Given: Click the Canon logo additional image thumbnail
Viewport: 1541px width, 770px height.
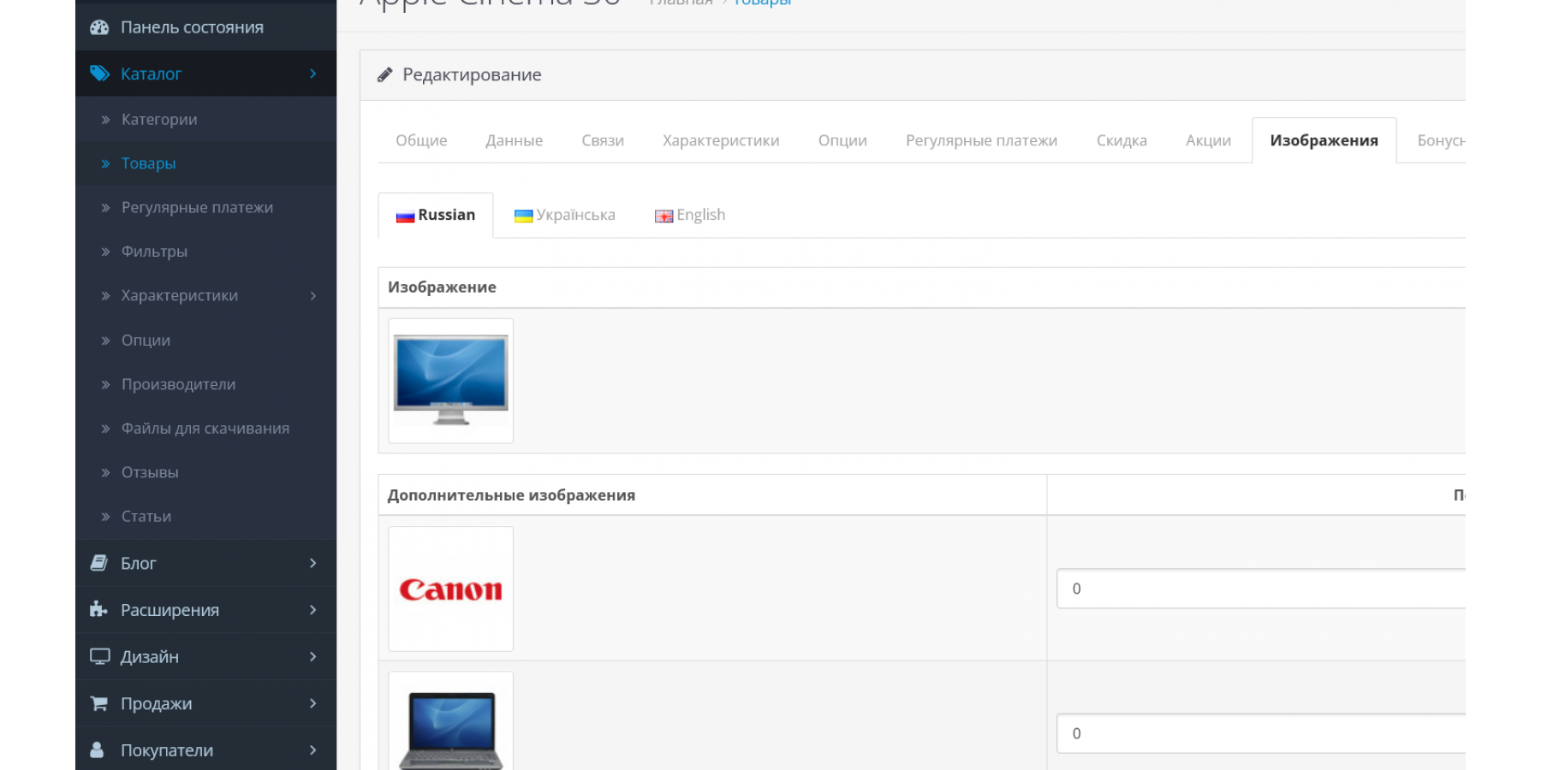Looking at the screenshot, I should [x=451, y=589].
